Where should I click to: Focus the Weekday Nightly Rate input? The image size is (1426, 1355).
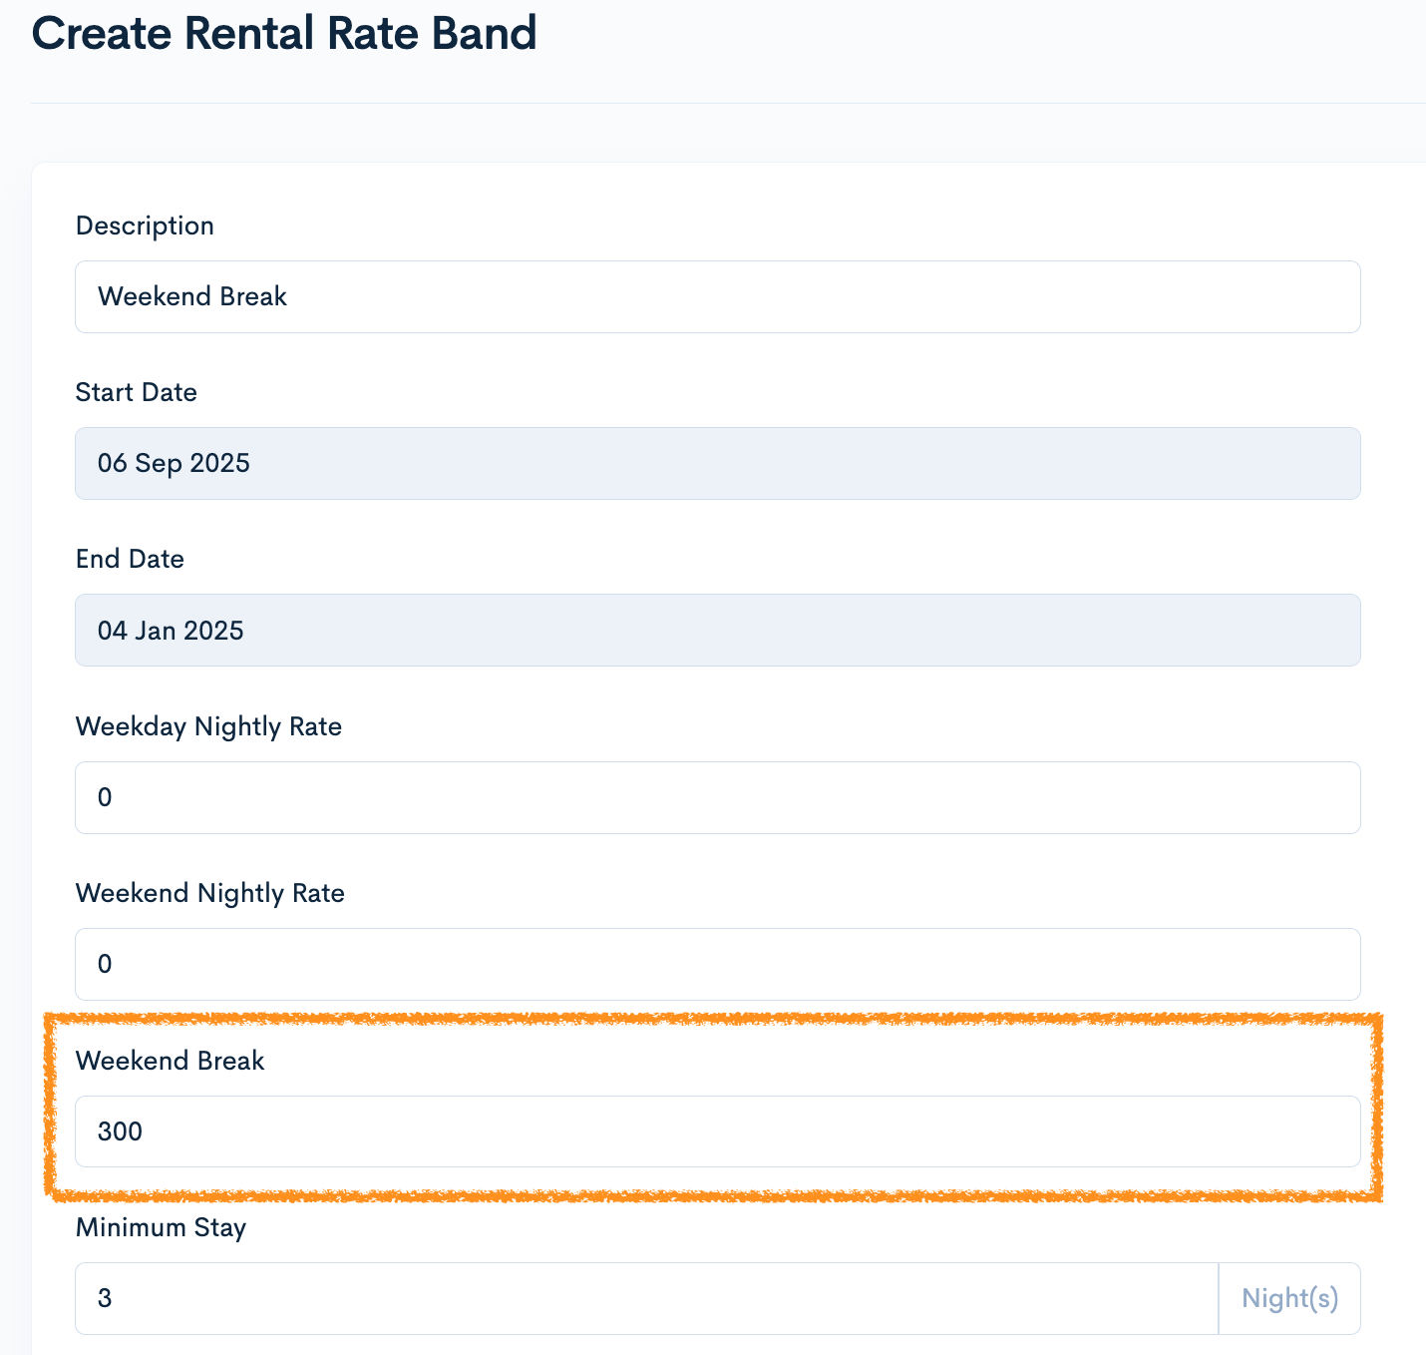717,798
